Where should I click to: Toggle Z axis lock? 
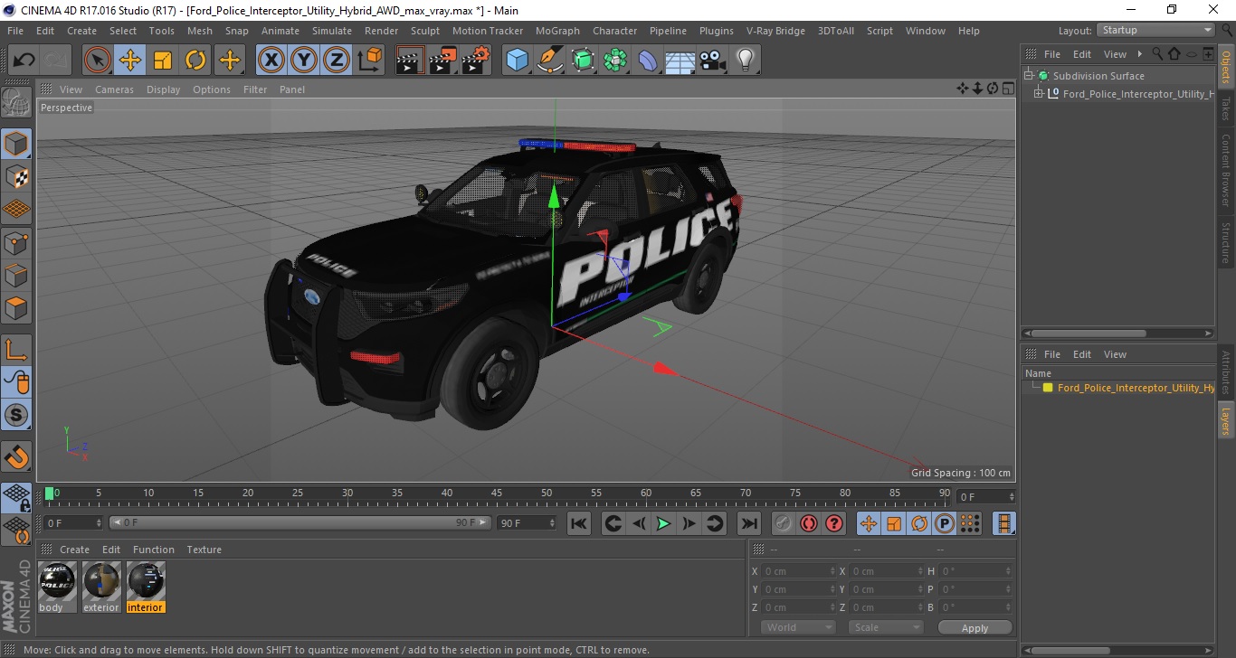coord(337,61)
